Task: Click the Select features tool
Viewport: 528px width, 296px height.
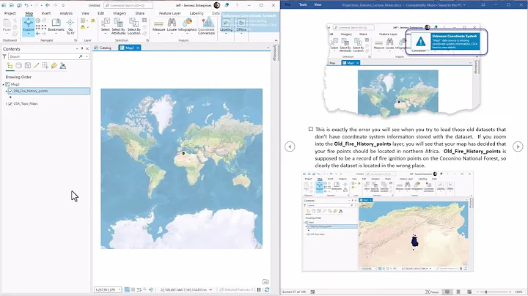Action: [106, 26]
